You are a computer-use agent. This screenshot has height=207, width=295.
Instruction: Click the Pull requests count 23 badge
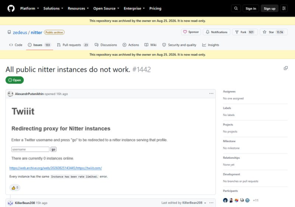[x=86, y=45]
